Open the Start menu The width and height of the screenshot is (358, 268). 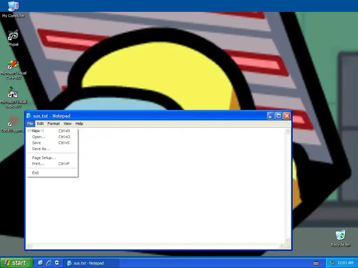pos(16,263)
